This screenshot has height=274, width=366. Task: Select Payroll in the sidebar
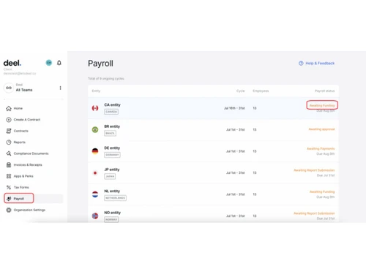(19, 199)
